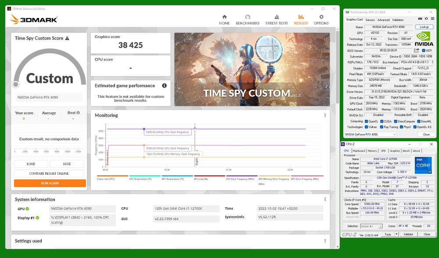439x258 pixels.
Task: Open the GPU selection dropdown in GPU-Z
Action: (x=371, y=134)
